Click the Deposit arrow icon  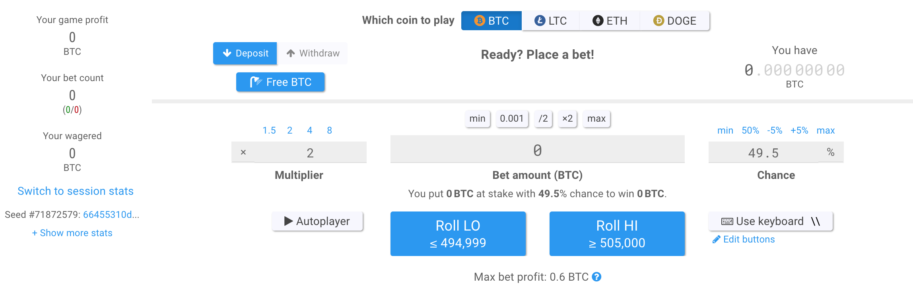(227, 53)
